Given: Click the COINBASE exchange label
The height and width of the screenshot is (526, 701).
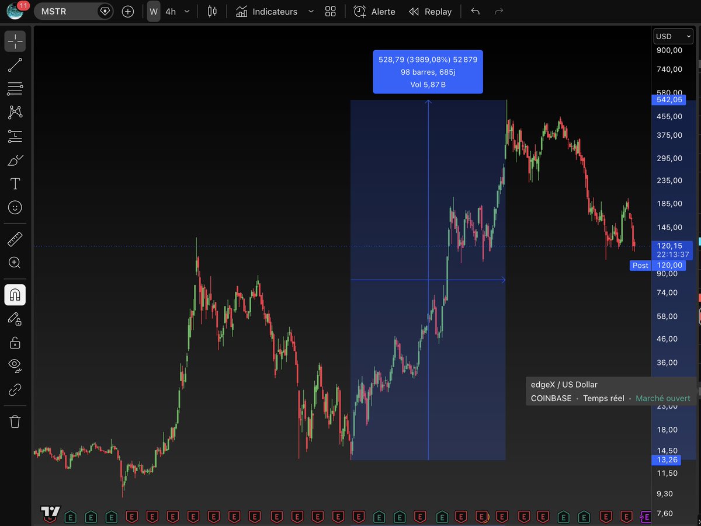Looking at the screenshot, I should (551, 398).
